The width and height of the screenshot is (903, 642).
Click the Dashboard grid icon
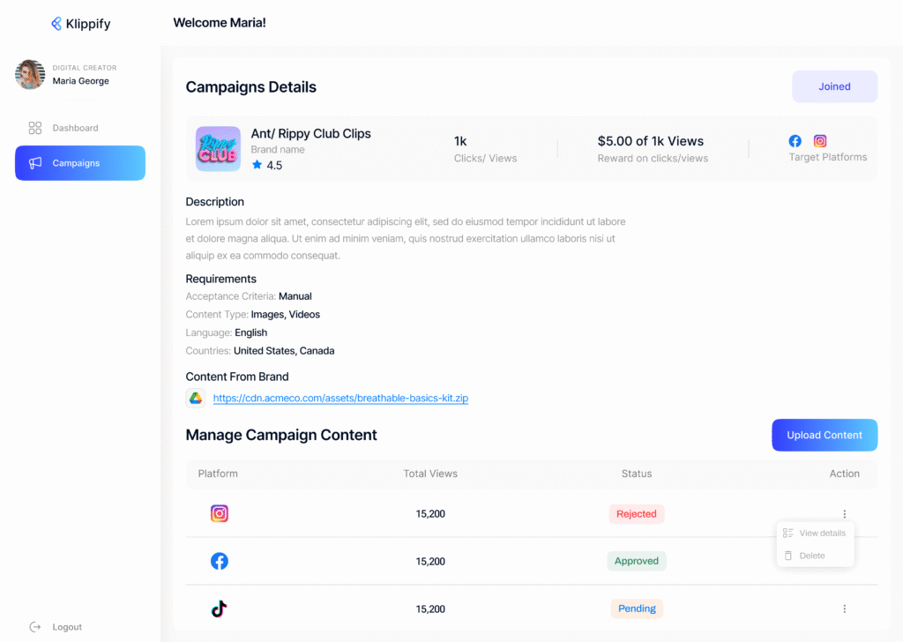coord(35,128)
